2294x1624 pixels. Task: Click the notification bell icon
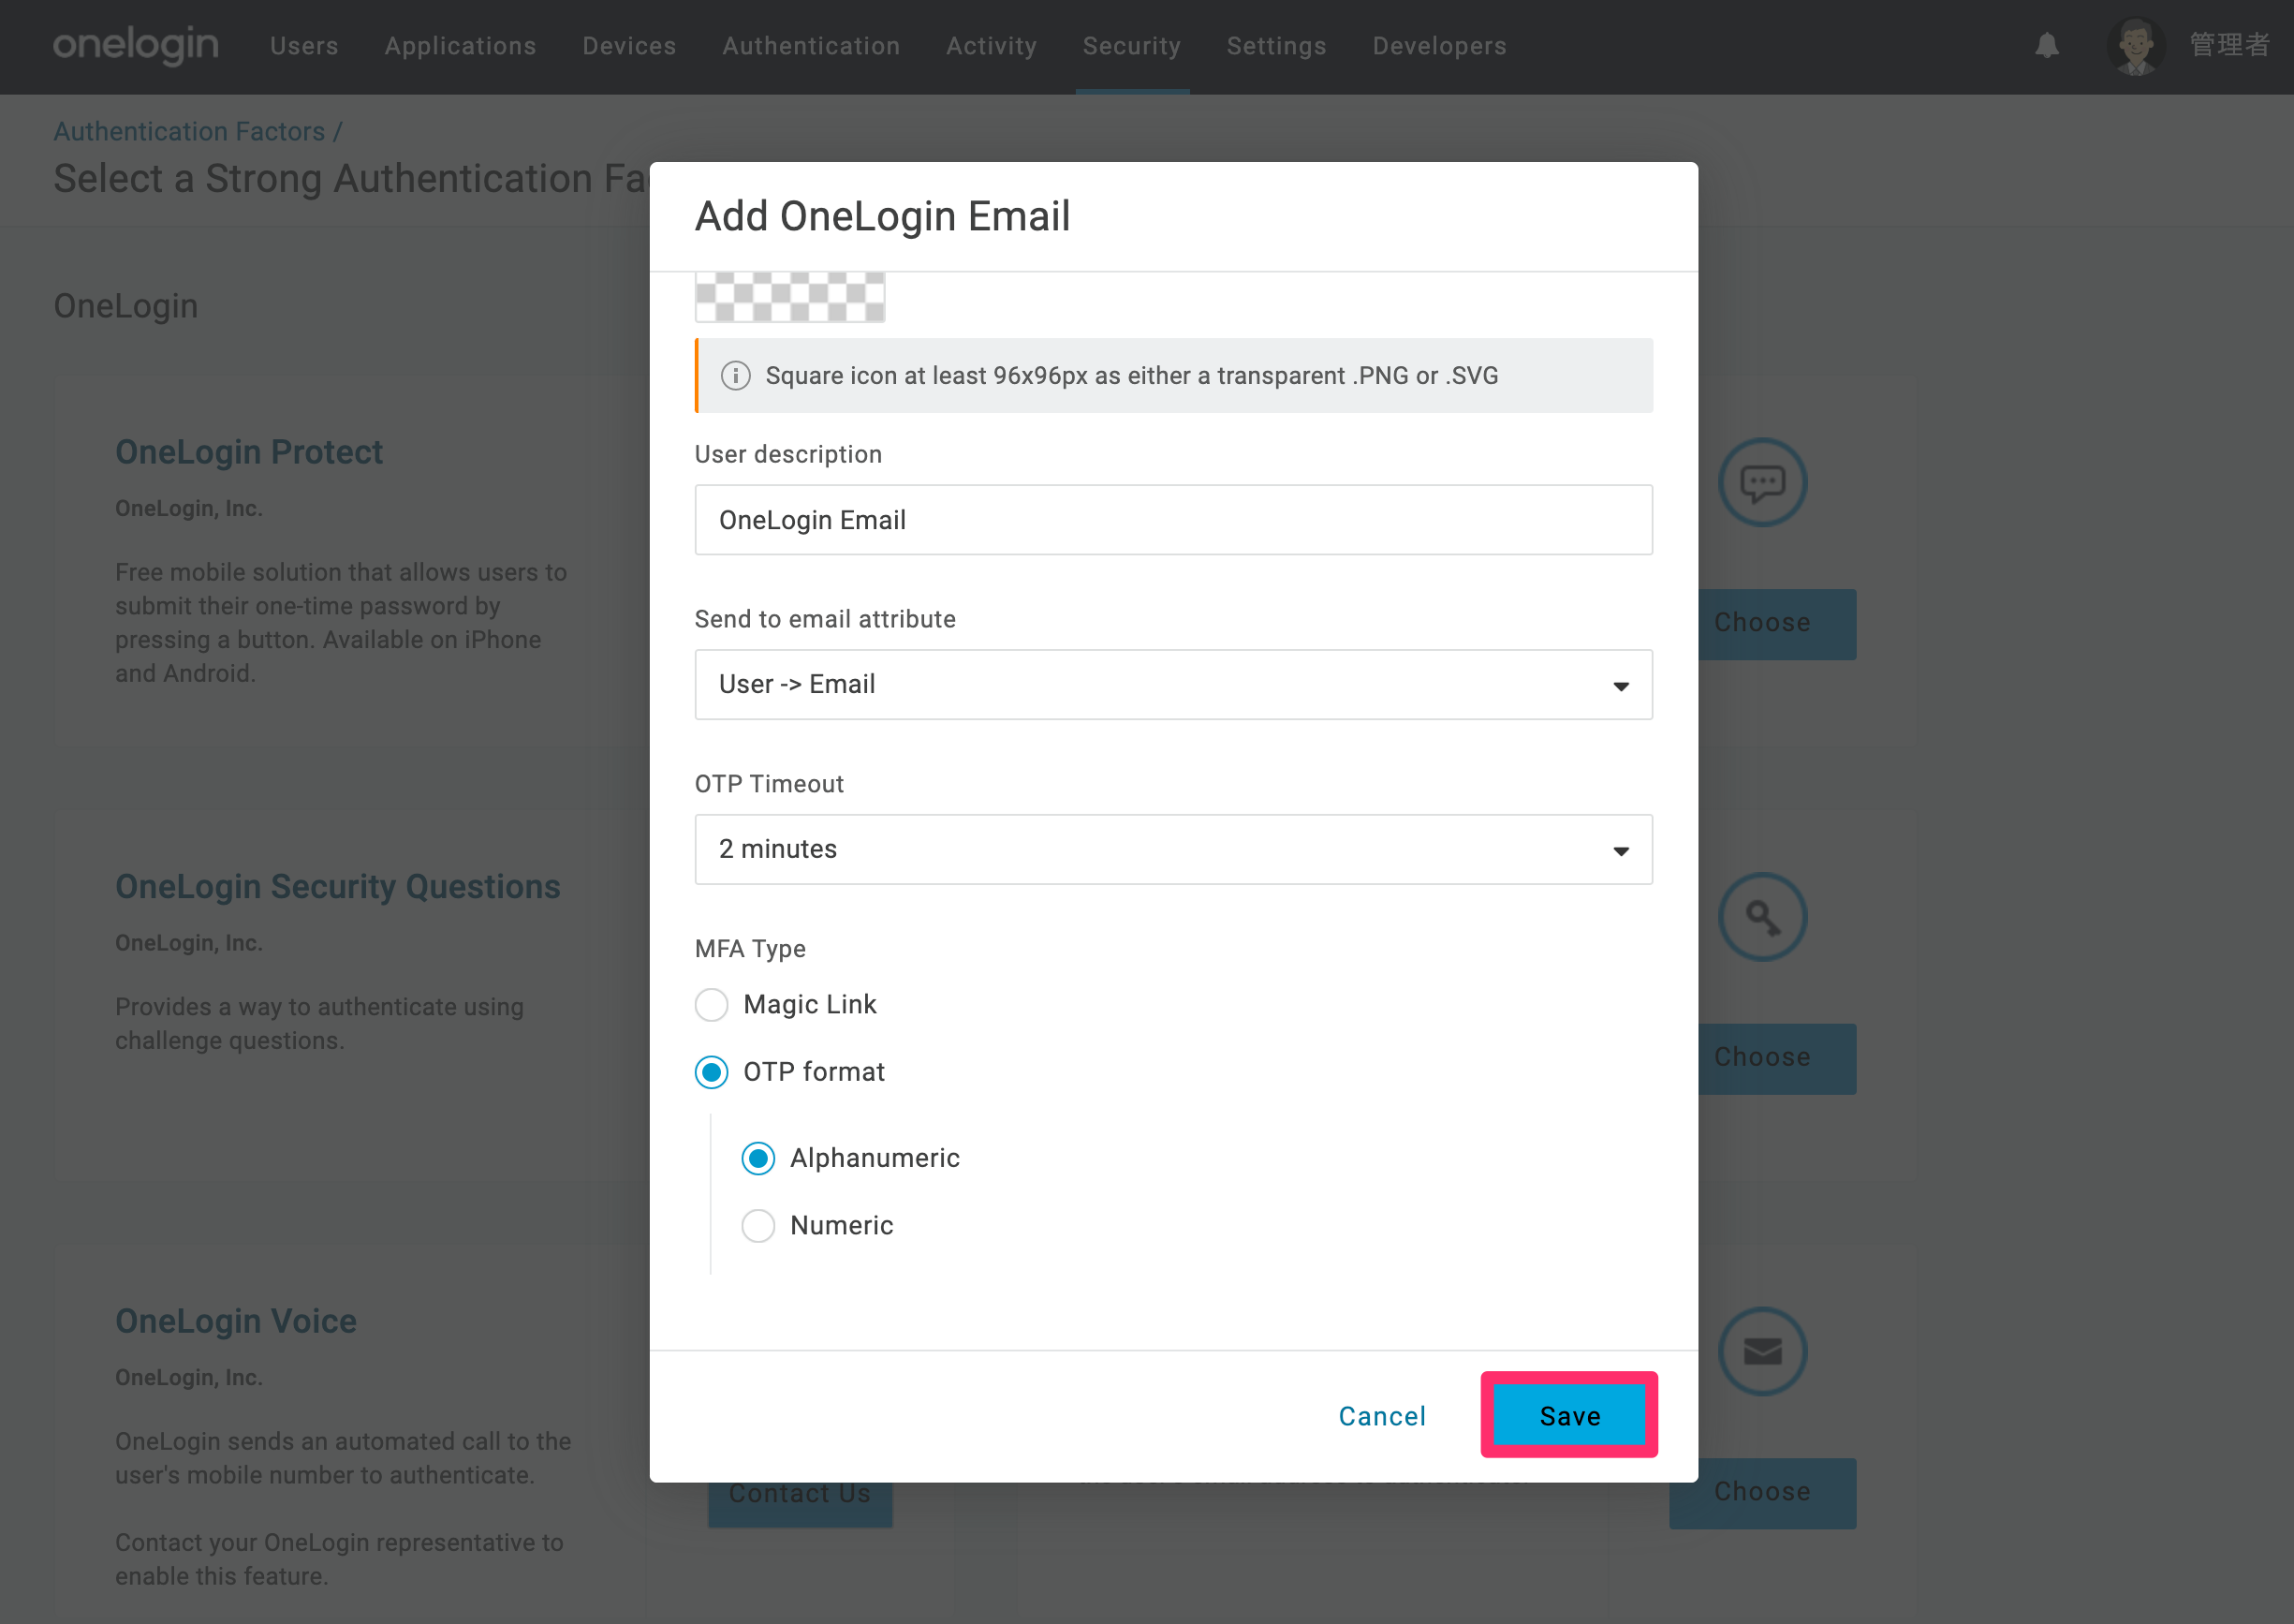pyautogui.click(x=2046, y=45)
